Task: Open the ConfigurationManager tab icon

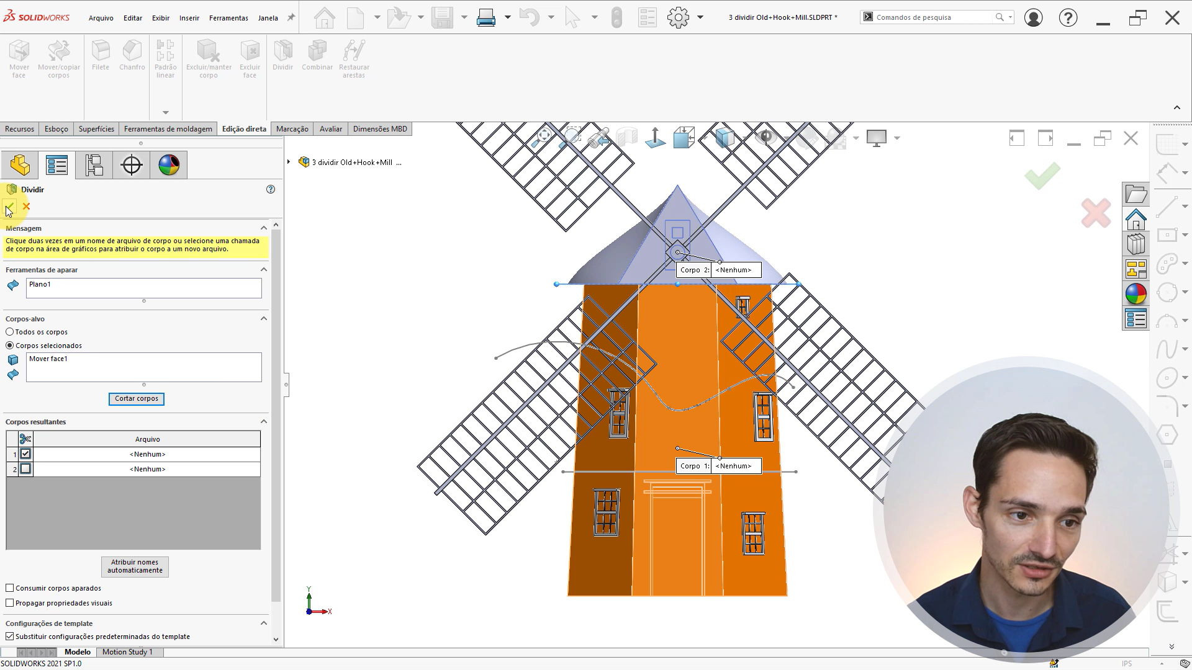Action: click(x=94, y=165)
